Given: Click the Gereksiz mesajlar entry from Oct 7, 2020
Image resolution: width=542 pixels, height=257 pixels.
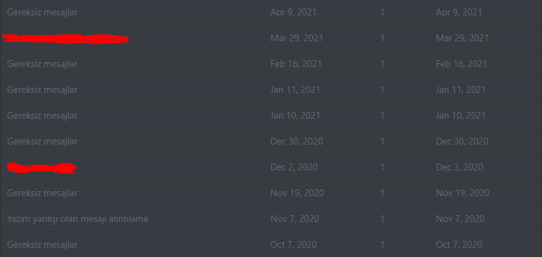Looking at the screenshot, I should [x=42, y=245].
